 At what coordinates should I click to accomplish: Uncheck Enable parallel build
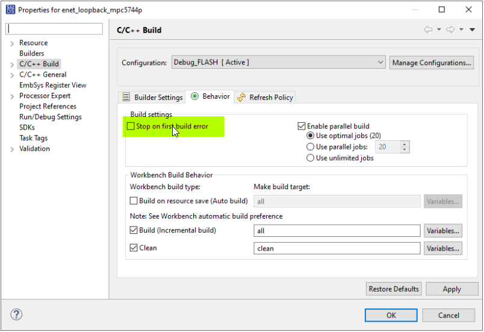[302, 127]
